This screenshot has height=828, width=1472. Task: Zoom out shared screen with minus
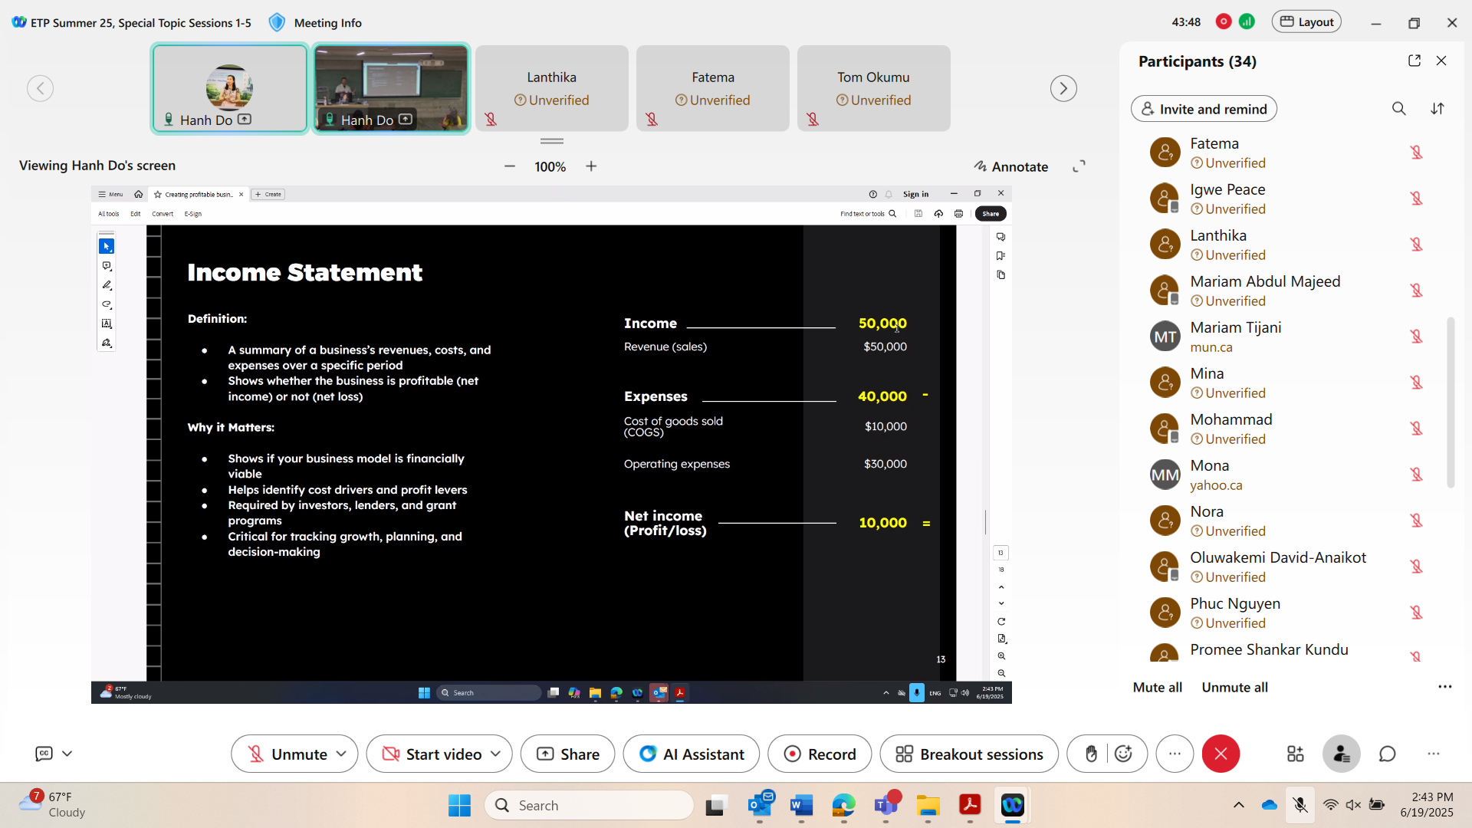[x=510, y=166]
